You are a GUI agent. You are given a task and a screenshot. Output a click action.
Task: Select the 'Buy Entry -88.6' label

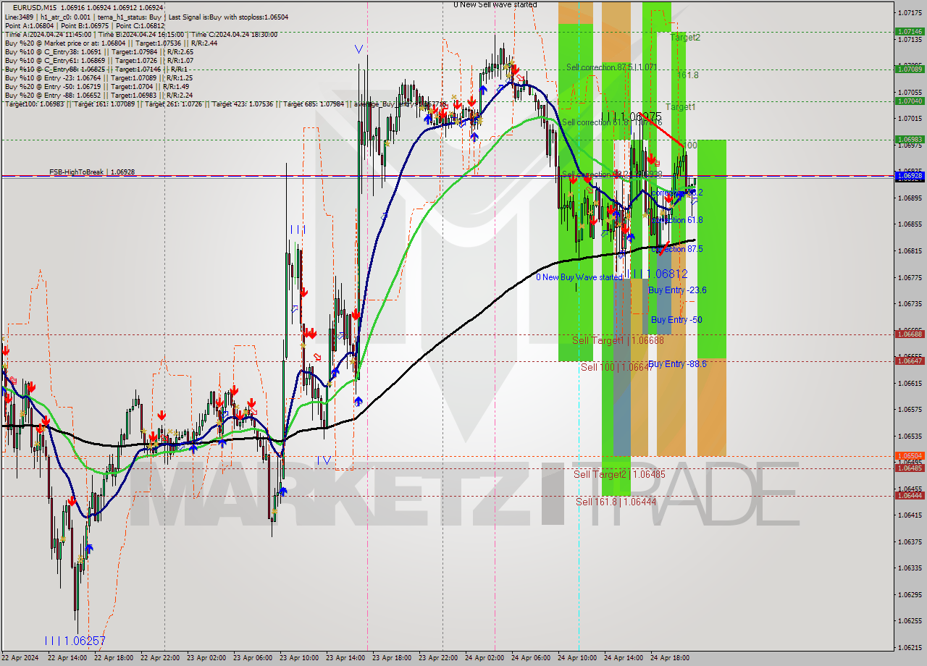click(x=677, y=363)
